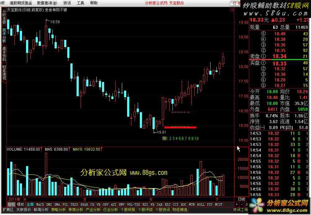Open the 工具 menu
Image resolution: width=311 pixels, height=215 pixels.
pyautogui.click(x=81, y=3)
